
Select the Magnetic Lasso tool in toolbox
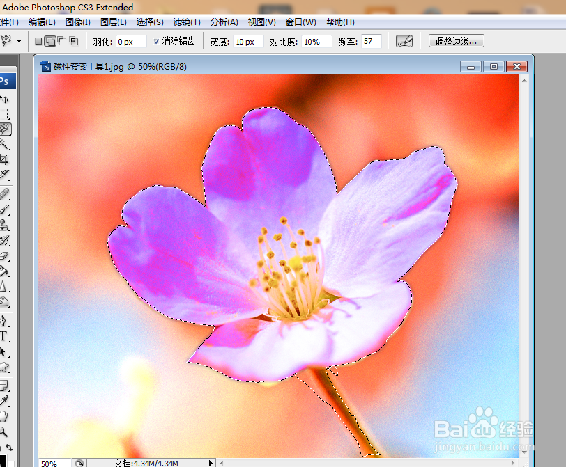pyautogui.click(x=5, y=129)
